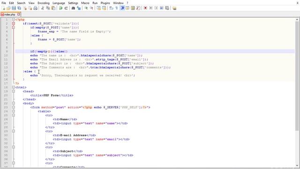Open the ? help menu
The image size is (300, 169).
[x=127, y=3]
